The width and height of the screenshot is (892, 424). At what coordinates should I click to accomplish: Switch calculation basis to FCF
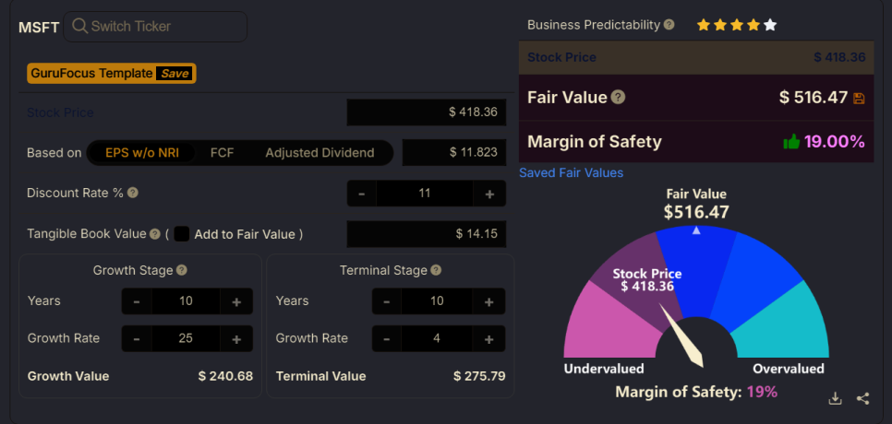[x=222, y=153]
